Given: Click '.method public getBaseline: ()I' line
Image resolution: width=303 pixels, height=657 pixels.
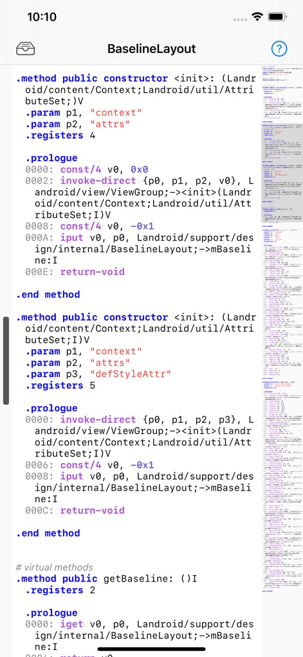Looking at the screenshot, I should point(106,579).
